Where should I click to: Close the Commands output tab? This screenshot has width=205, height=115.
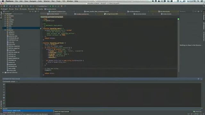[17, 81]
